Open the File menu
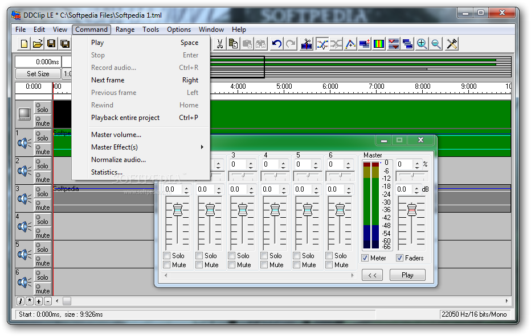Viewport: 531px width, 336px height. pos(21,30)
